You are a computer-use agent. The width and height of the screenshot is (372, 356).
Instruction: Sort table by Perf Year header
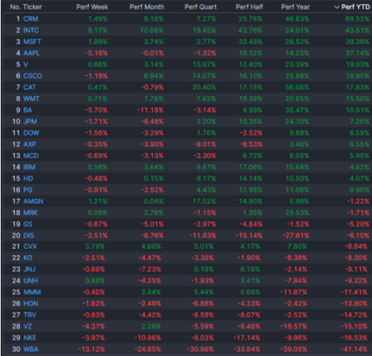295,7
